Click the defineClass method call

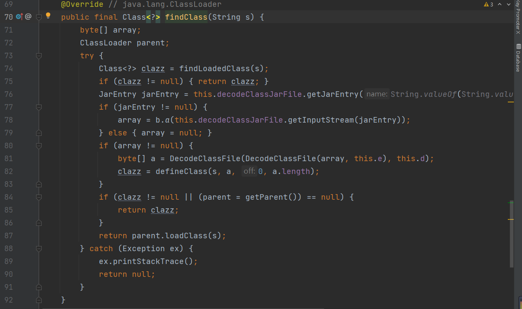179,171
